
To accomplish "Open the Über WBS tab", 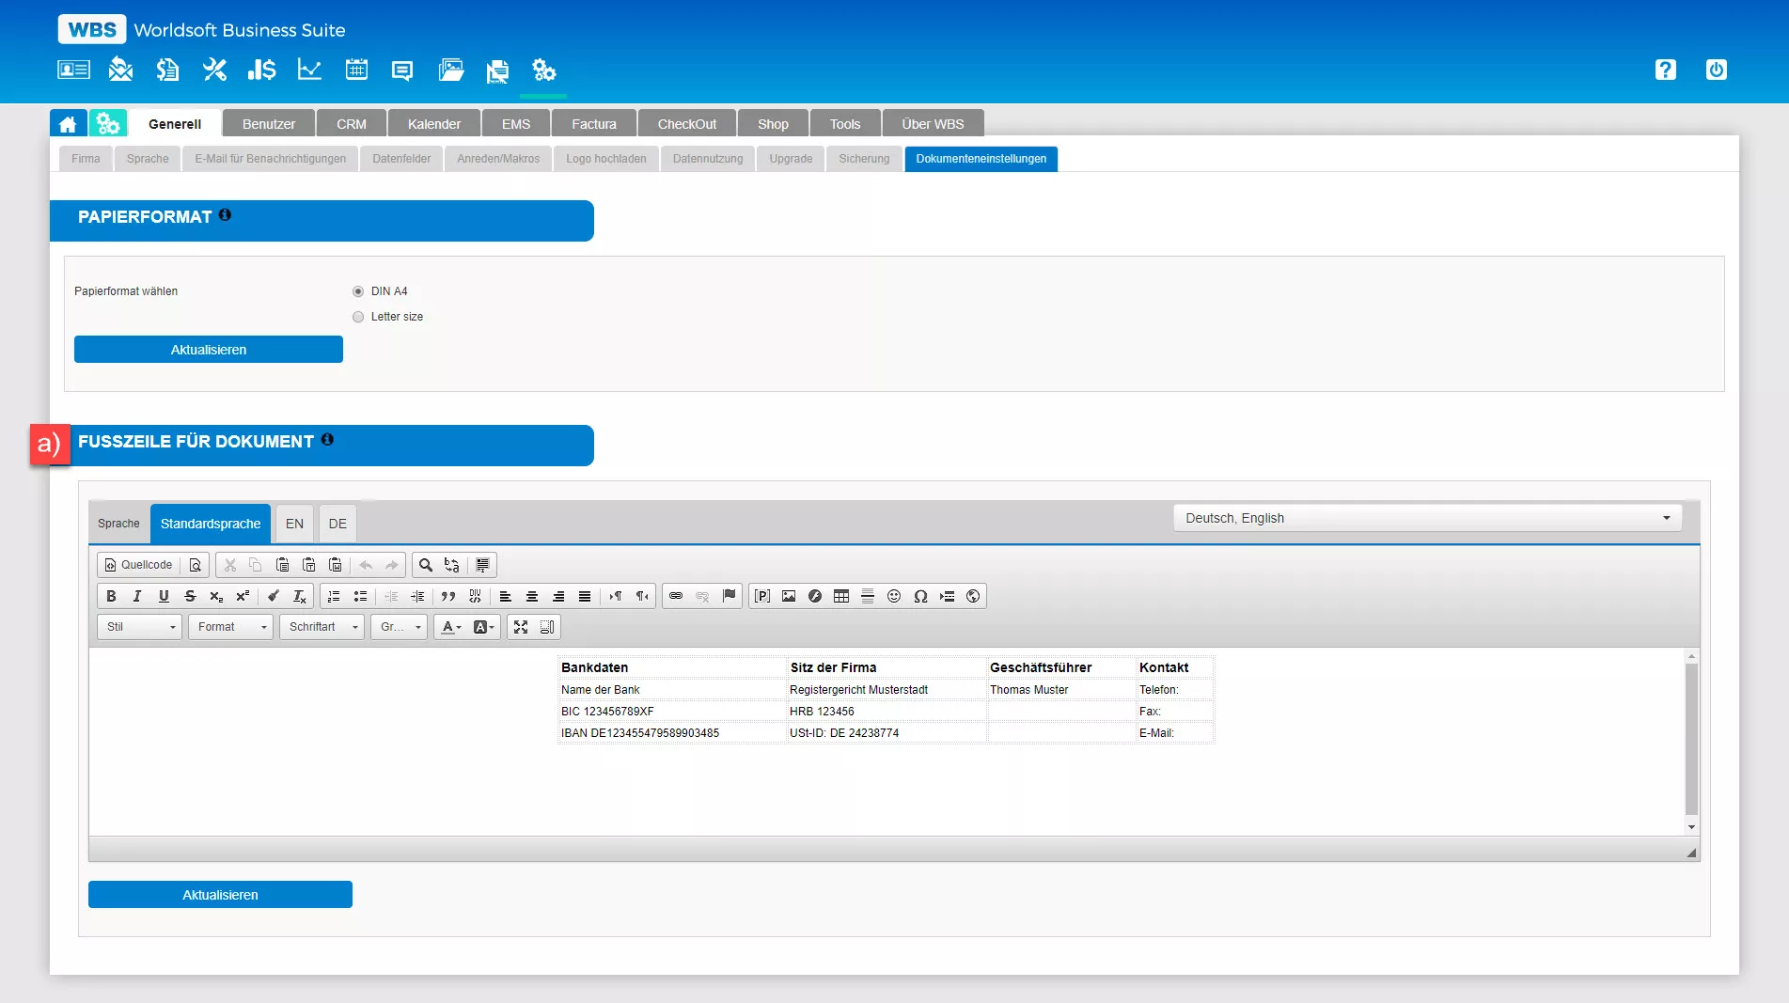I will (x=933, y=124).
